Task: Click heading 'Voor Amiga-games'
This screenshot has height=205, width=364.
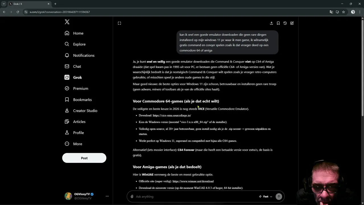Action: point(167,167)
